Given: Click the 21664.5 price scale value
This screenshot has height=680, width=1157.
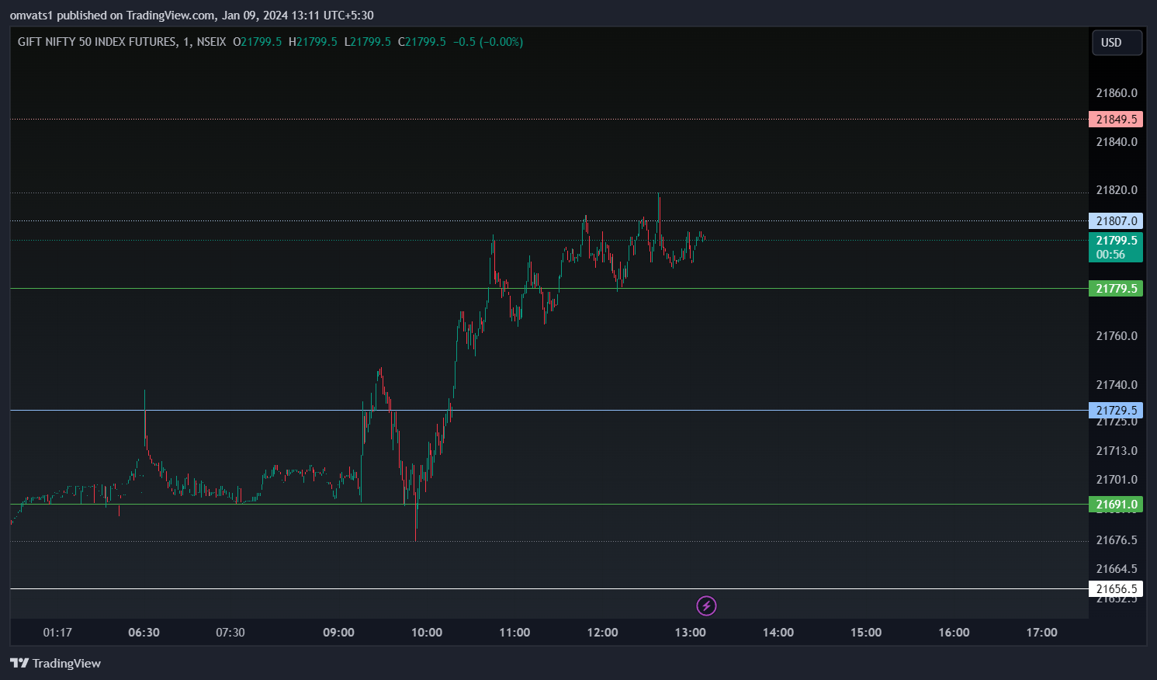Looking at the screenshot, I should tap(1117, 569).
